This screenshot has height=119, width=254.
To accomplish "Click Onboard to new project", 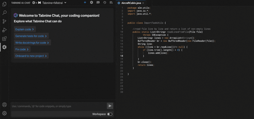I will (x=31, y=56).
